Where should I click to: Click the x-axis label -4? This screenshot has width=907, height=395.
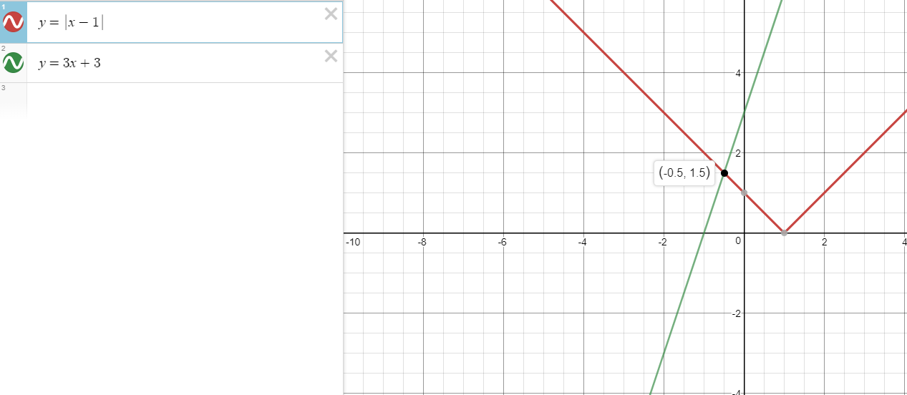point(583,242)
